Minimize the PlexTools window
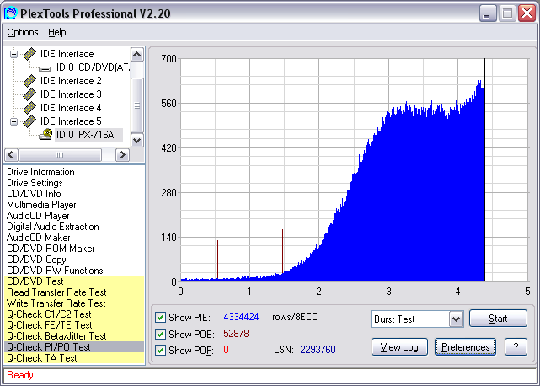This screenshot has width=540, height=386. tap(487, 13)
